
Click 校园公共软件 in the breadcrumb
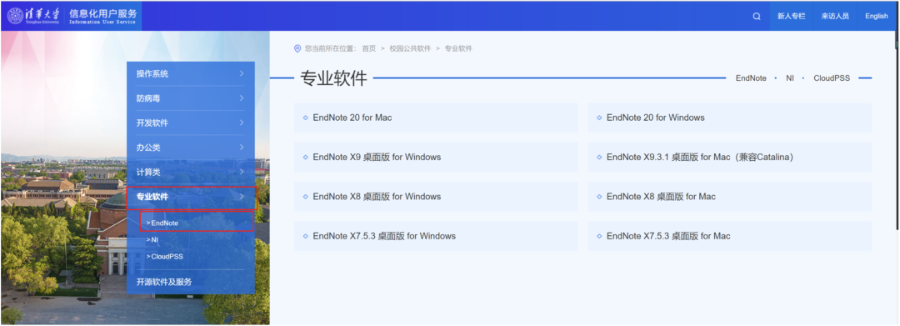pos(410,49)
